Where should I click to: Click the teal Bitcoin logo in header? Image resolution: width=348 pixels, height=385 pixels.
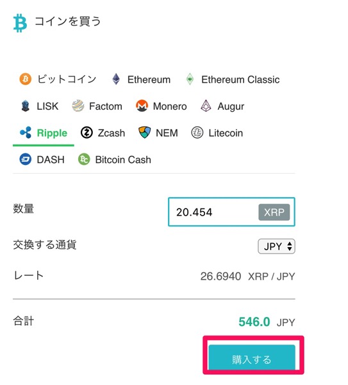click(x=20, y=23)
